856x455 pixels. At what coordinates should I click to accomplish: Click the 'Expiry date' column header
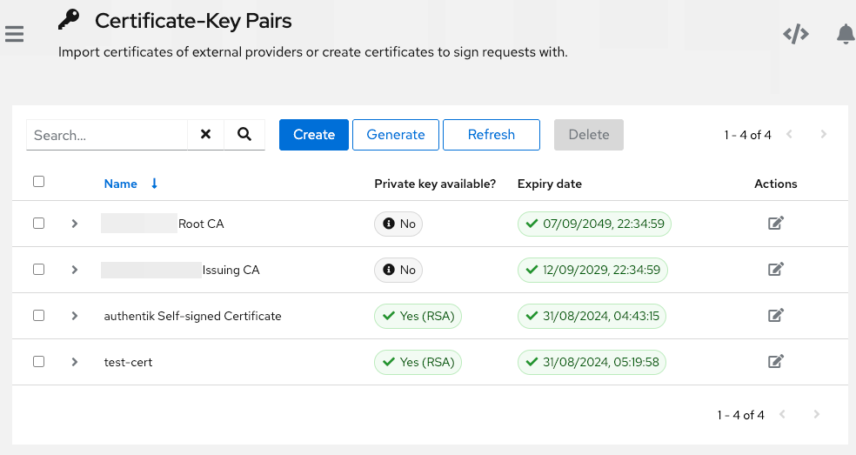pos(550,184)
